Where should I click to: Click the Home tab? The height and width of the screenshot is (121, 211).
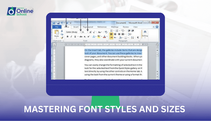67,27
